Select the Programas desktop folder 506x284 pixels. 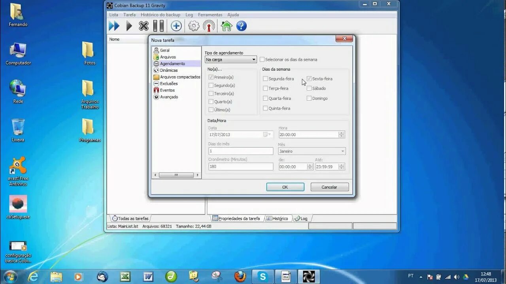(x=89, y=130)
